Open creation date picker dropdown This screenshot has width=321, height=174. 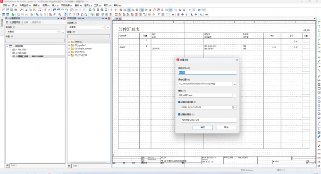(x=234, y=107)
